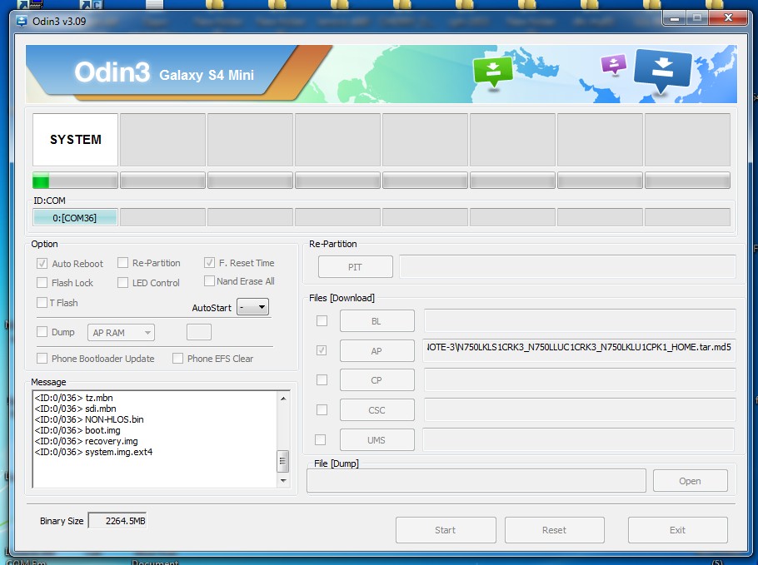This screenshot has height=565, width=758.
Task: Click the small field beside AP RAM
Action: pos(199,332)
